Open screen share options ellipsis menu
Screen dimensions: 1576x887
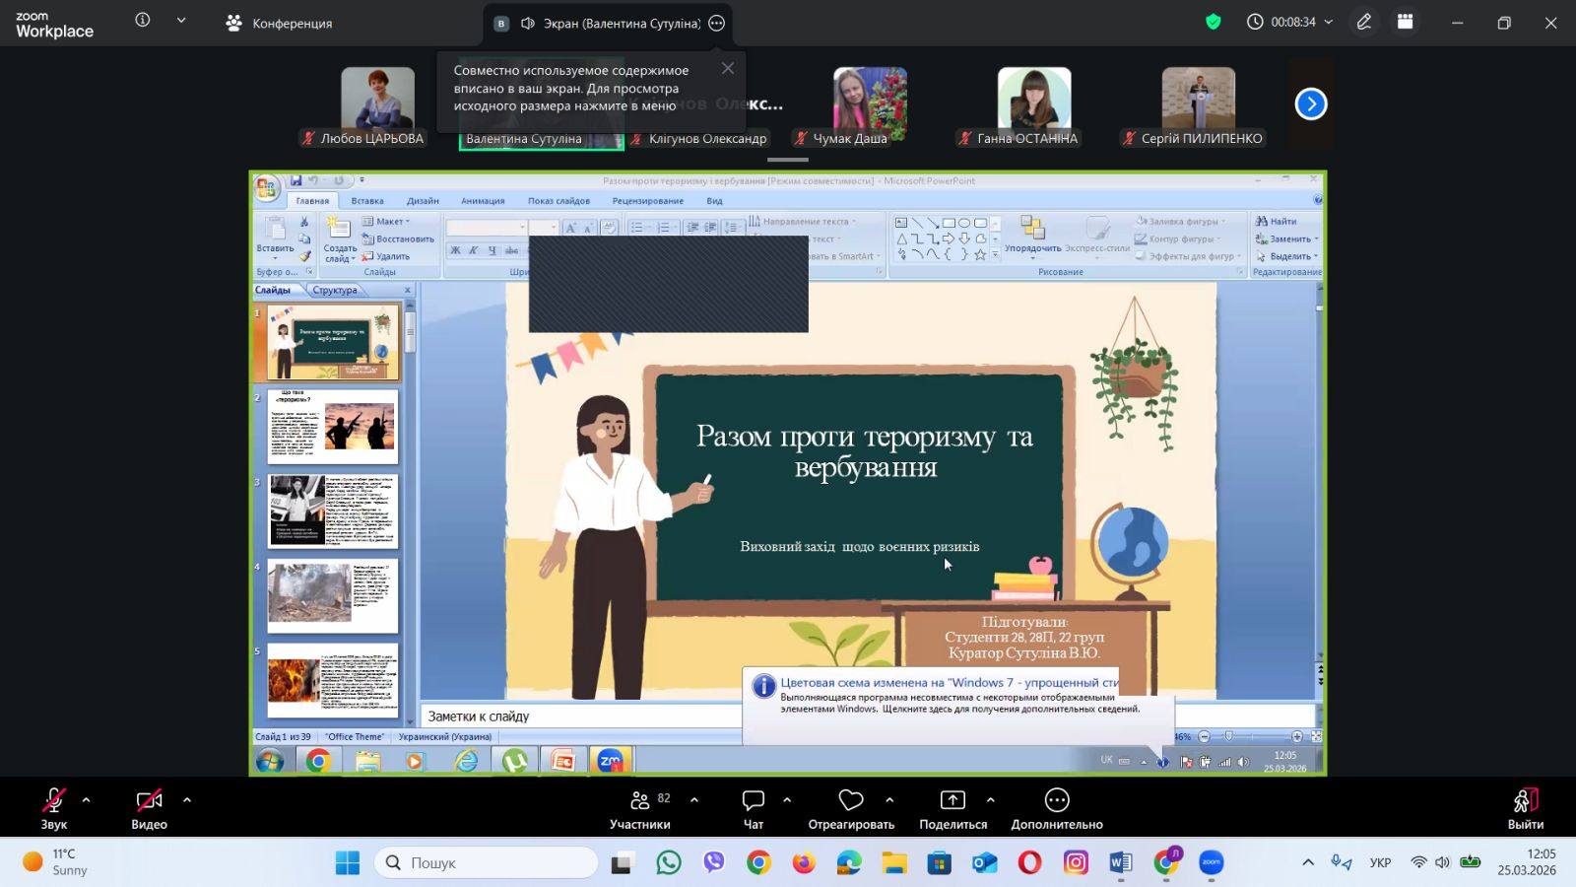[x=717, y=23]
